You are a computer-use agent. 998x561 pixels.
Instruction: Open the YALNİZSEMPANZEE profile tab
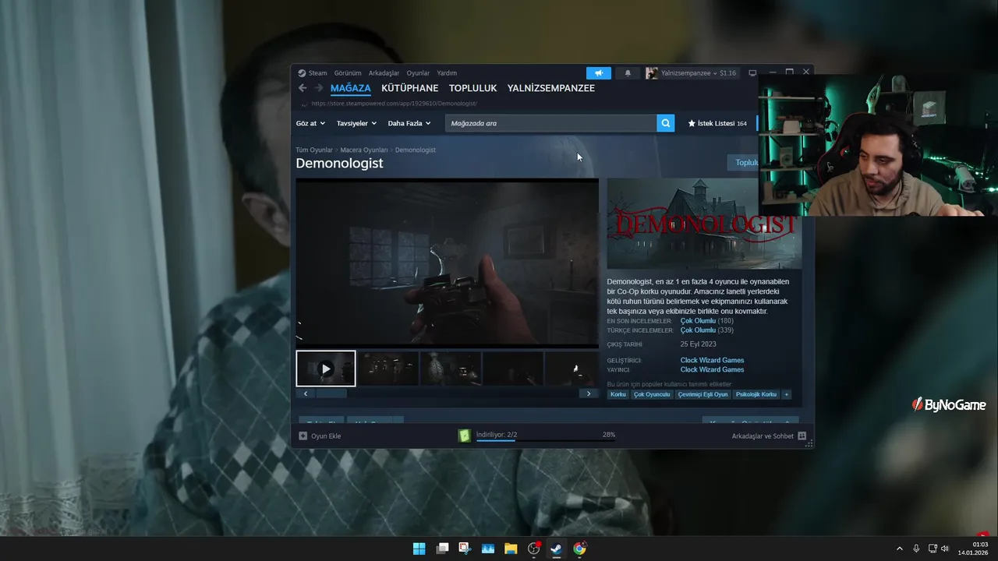551,88
